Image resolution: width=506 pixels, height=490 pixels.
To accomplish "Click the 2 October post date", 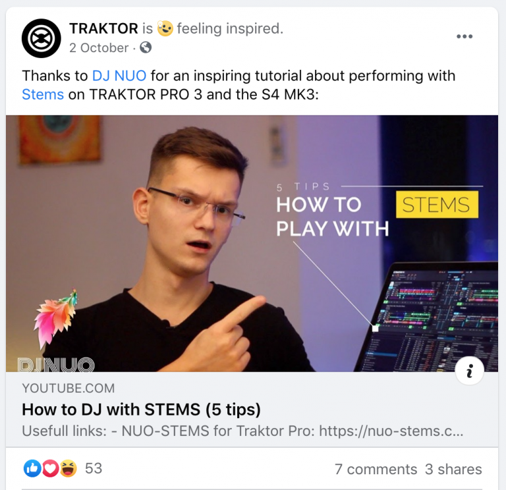I will (x=99, y=47).
